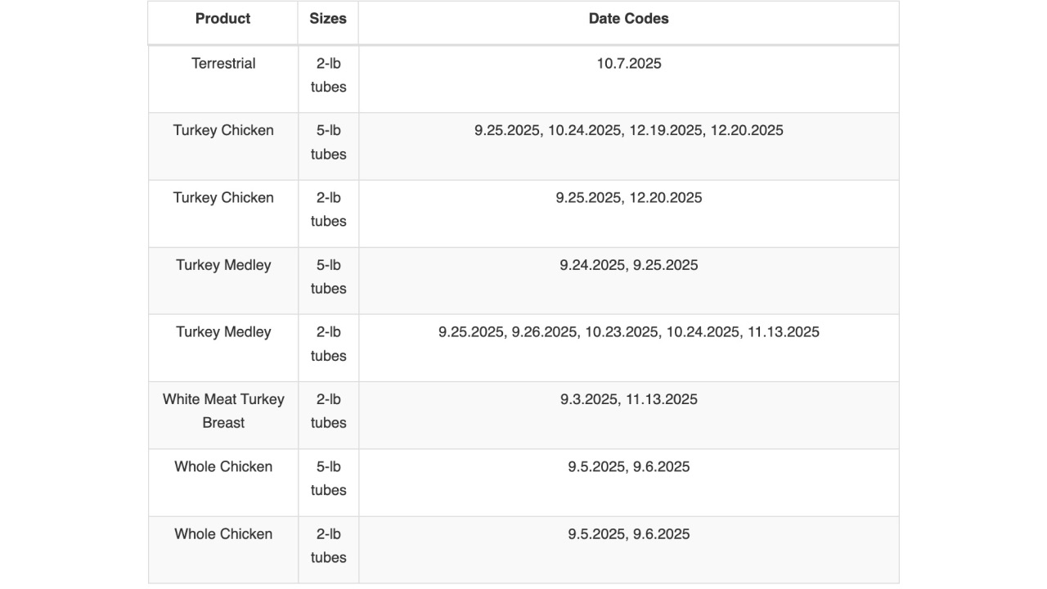
Task: Click date codes in the last Whole Chicken row
Action: (628, 534)
